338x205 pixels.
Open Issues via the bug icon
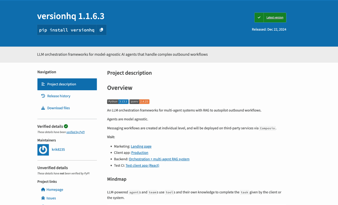(43, 198)
